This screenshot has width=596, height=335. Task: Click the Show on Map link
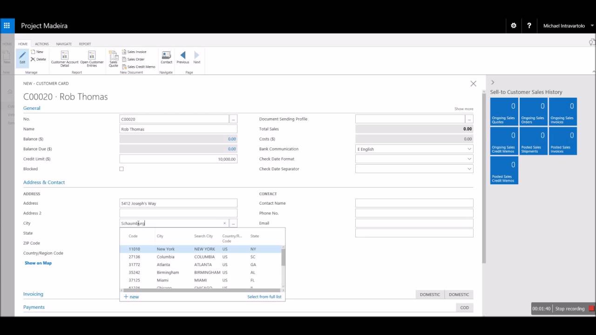pos(38,263)
